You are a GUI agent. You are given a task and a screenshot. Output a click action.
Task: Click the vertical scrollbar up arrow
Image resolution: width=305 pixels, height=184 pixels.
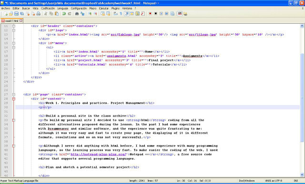pyautogui.click(x=302, y=26)
